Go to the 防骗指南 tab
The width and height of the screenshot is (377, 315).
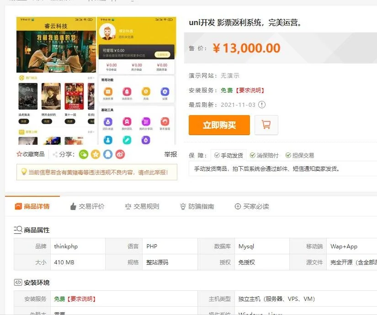(196, 206)
